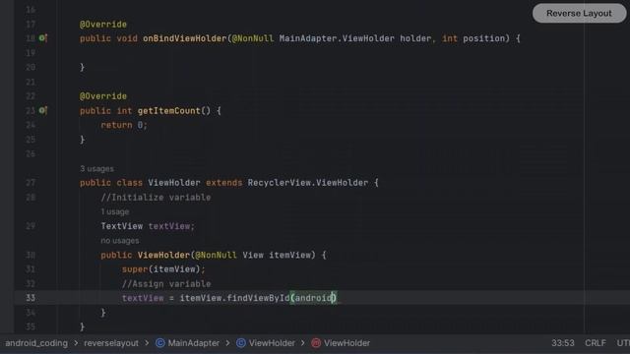Click RecyclerView.ViewHolder superclass reference

[x=308, y=183]
